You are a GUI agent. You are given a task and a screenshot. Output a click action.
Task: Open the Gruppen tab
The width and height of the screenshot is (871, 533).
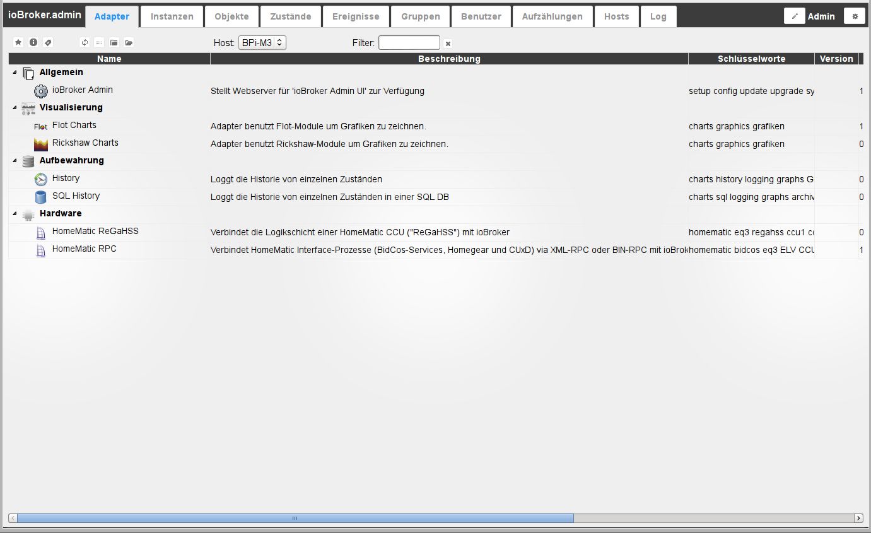tap(420, 16)
